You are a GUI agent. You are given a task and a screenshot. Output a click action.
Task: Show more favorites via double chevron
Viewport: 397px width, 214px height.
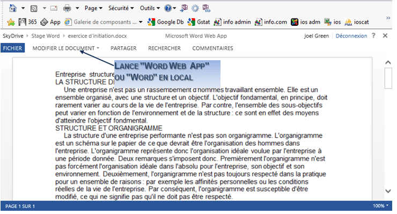coord(388,18)
